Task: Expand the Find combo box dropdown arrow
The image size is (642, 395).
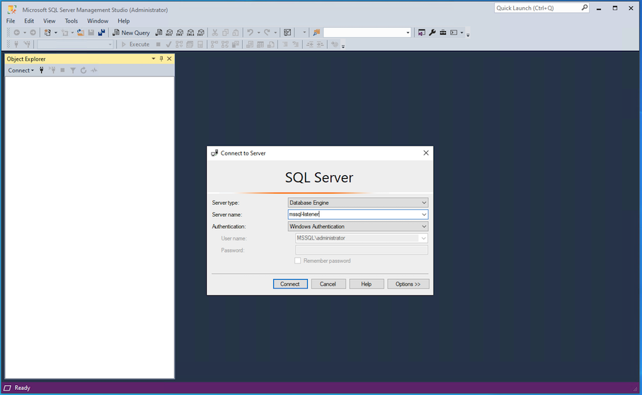Action: point(408,33)
